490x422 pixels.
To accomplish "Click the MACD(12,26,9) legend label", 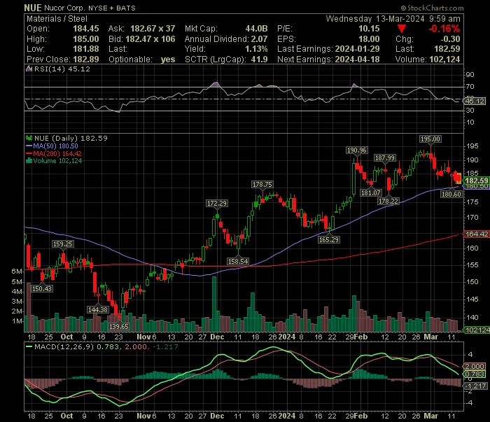I will pos(64,346).
